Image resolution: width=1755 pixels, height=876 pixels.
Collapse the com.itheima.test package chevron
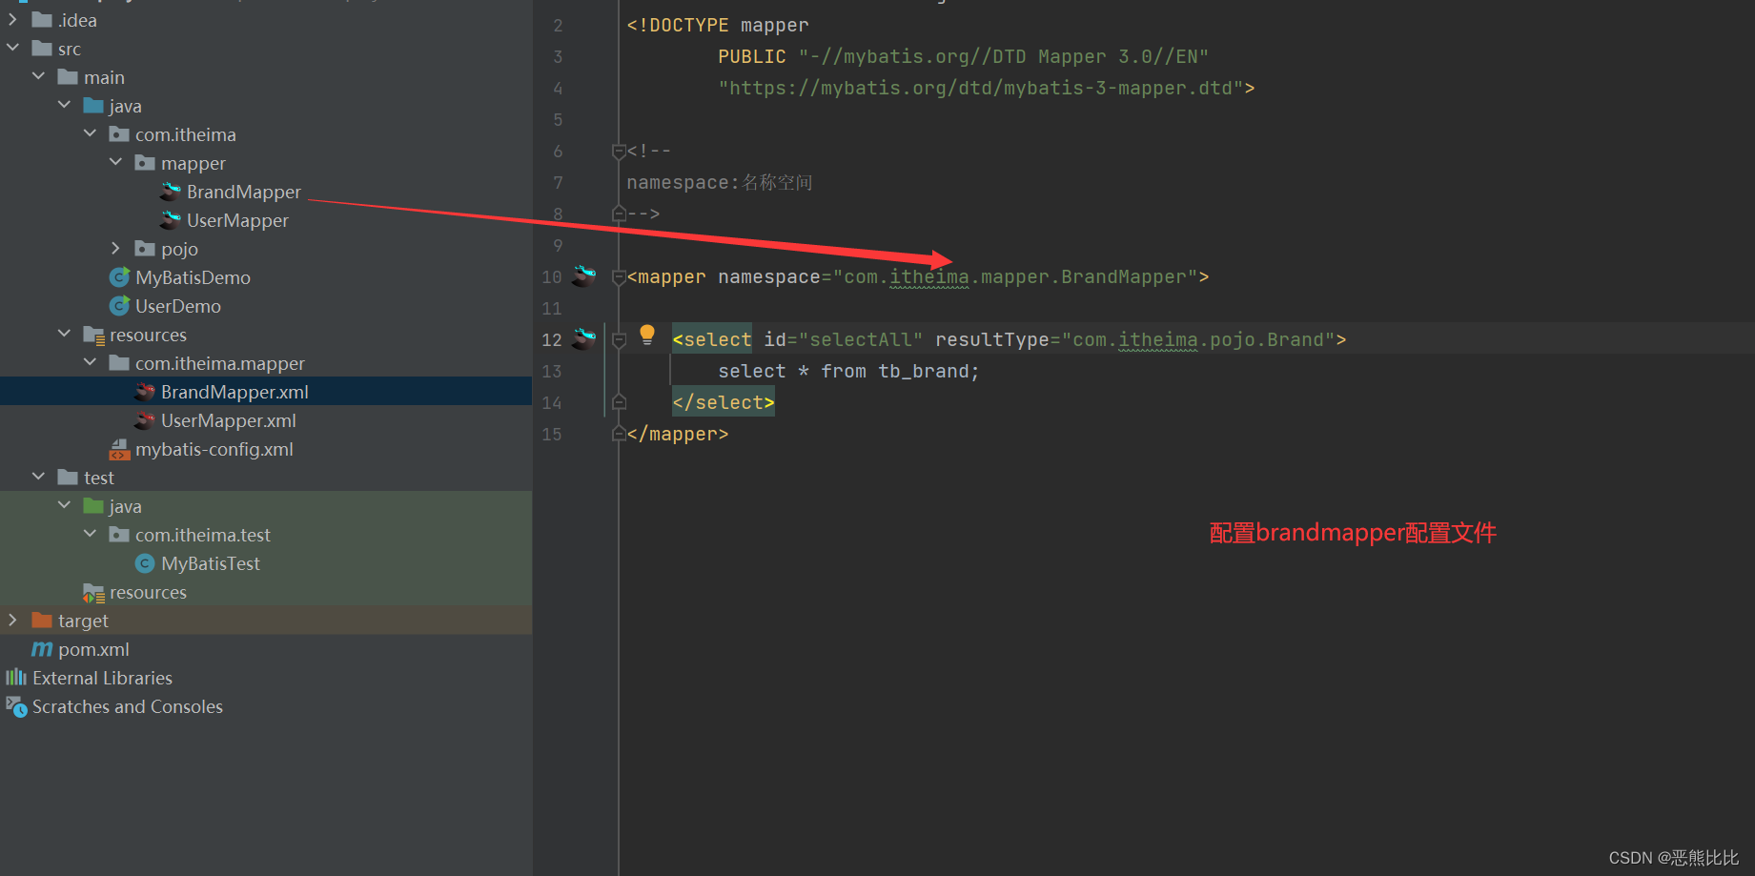(x=90, y=535)
